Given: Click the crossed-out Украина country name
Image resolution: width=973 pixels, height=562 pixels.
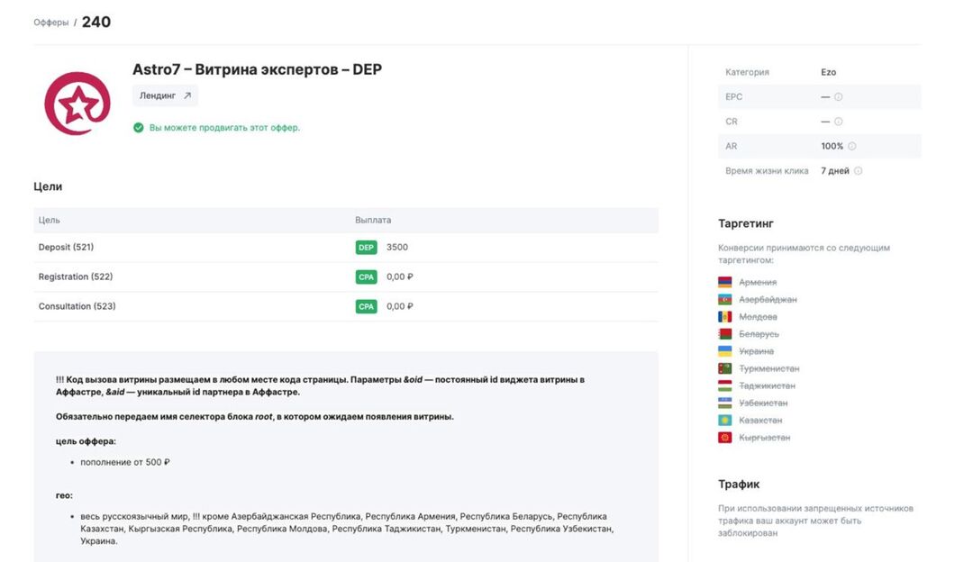Looking at the screenshot, I should tap(756, 351).
